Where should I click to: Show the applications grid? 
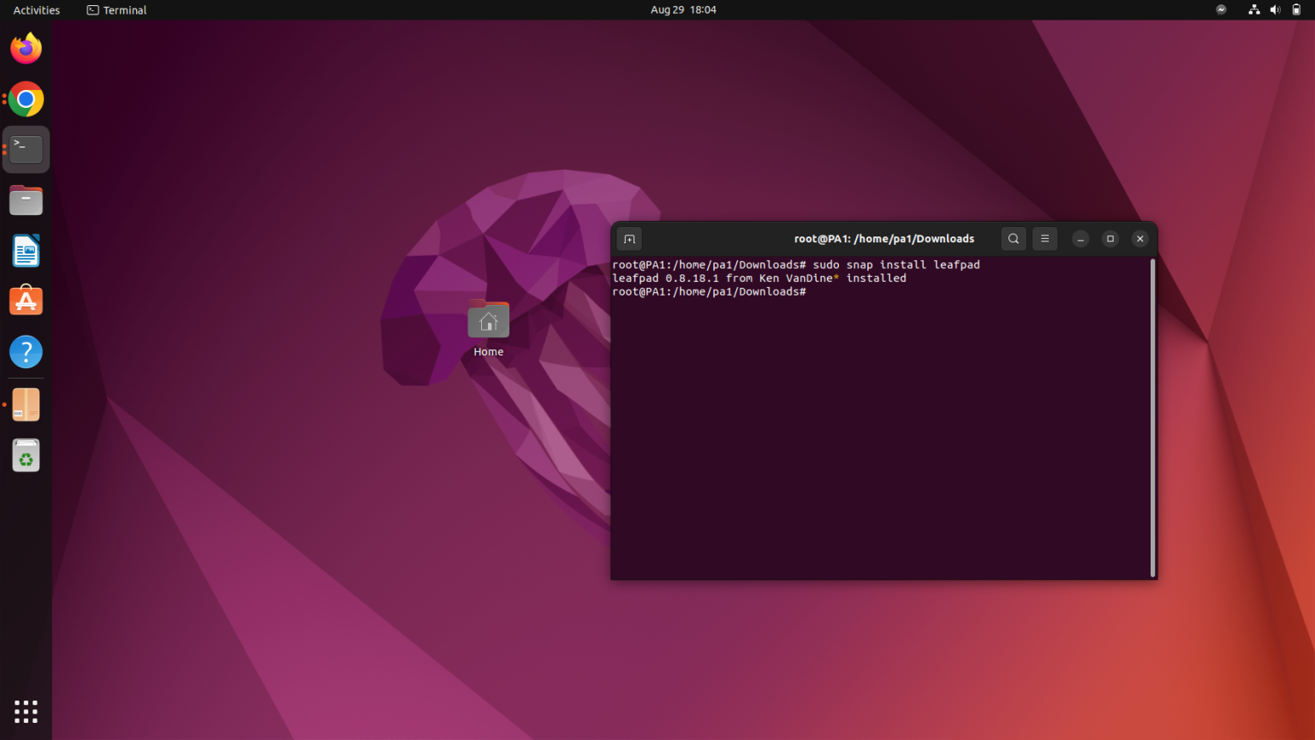[26, 711]
